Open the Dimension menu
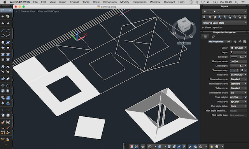The height and width of the screenshot is (149, 249). pos(110,2)
